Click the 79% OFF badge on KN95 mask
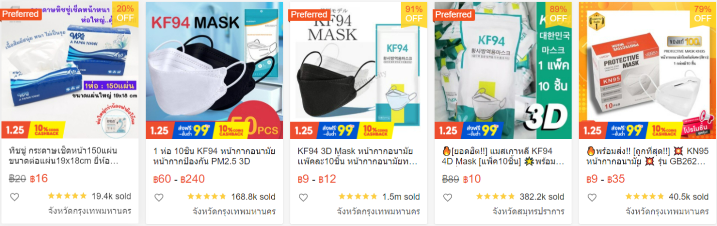Screen dimensions: 717x226 click(702, 13)
